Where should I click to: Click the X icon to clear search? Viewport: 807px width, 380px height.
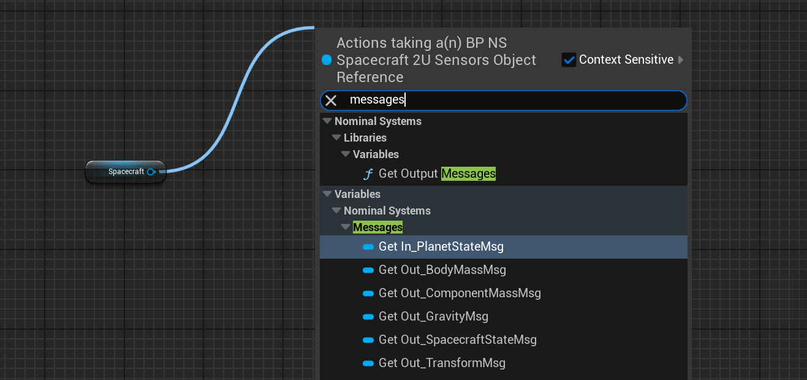tap(331, 101)
